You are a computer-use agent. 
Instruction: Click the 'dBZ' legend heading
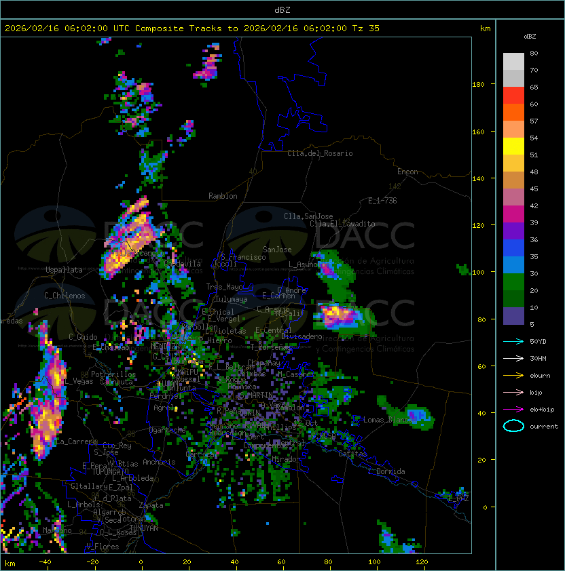pos(530,37)
